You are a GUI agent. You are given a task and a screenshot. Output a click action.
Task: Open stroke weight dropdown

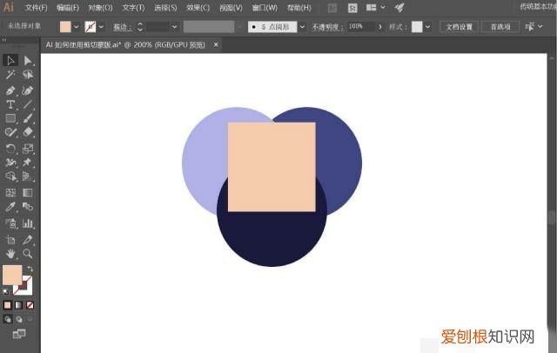pos(174,27)
